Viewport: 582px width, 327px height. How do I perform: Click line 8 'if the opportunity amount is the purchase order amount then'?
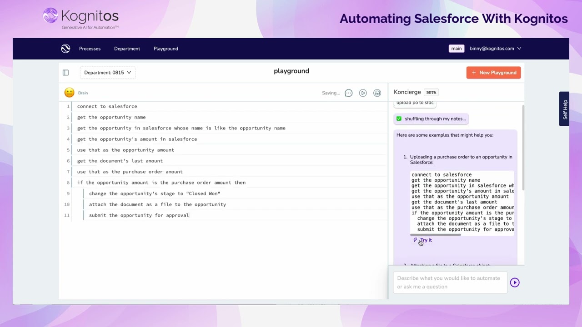click(161, 183)
